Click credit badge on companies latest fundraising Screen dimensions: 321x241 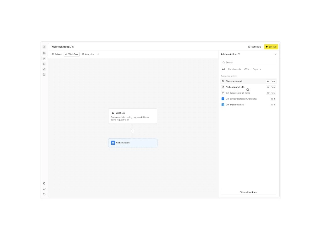(273, 99)
